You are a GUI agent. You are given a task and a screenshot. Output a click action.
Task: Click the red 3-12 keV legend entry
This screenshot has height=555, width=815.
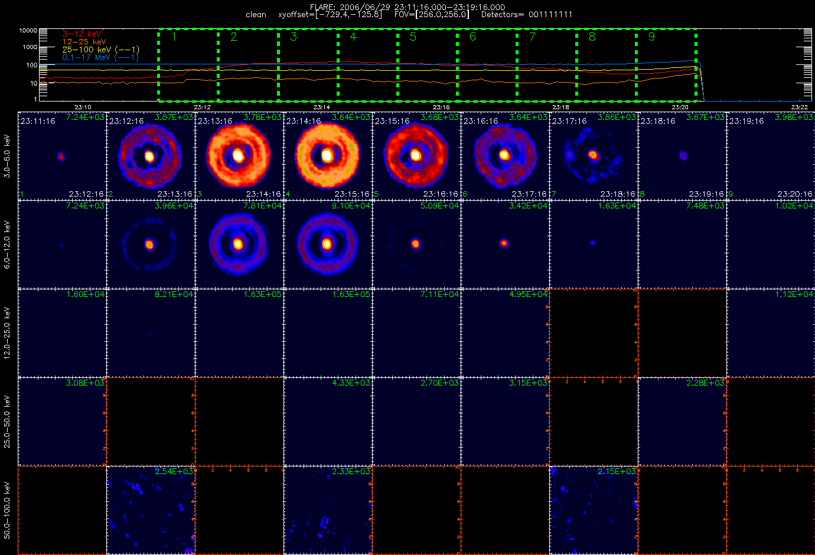pyautogui.click(x=82, y=34)
